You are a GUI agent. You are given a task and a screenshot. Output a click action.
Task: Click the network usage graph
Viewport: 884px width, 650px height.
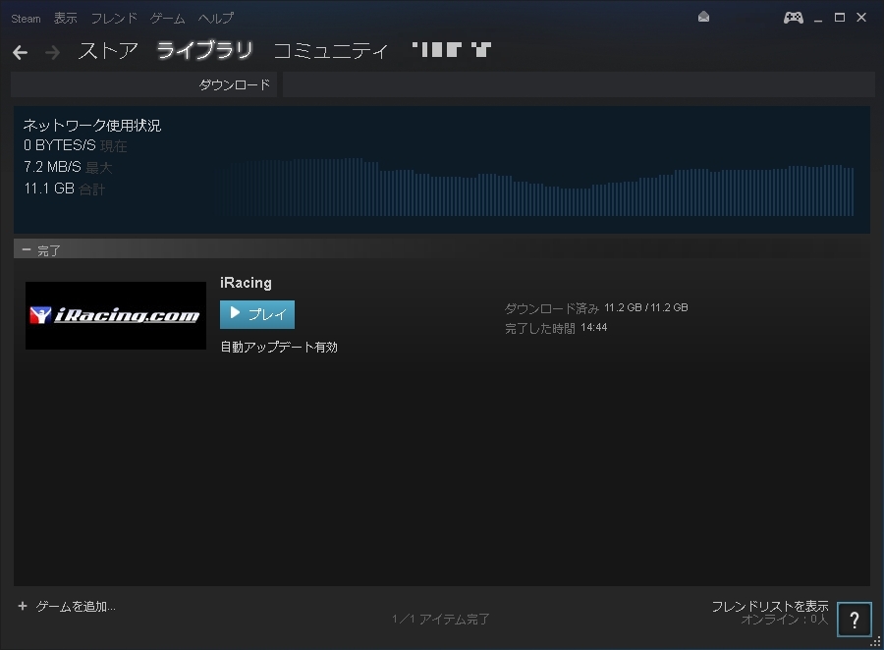(535, 188)
